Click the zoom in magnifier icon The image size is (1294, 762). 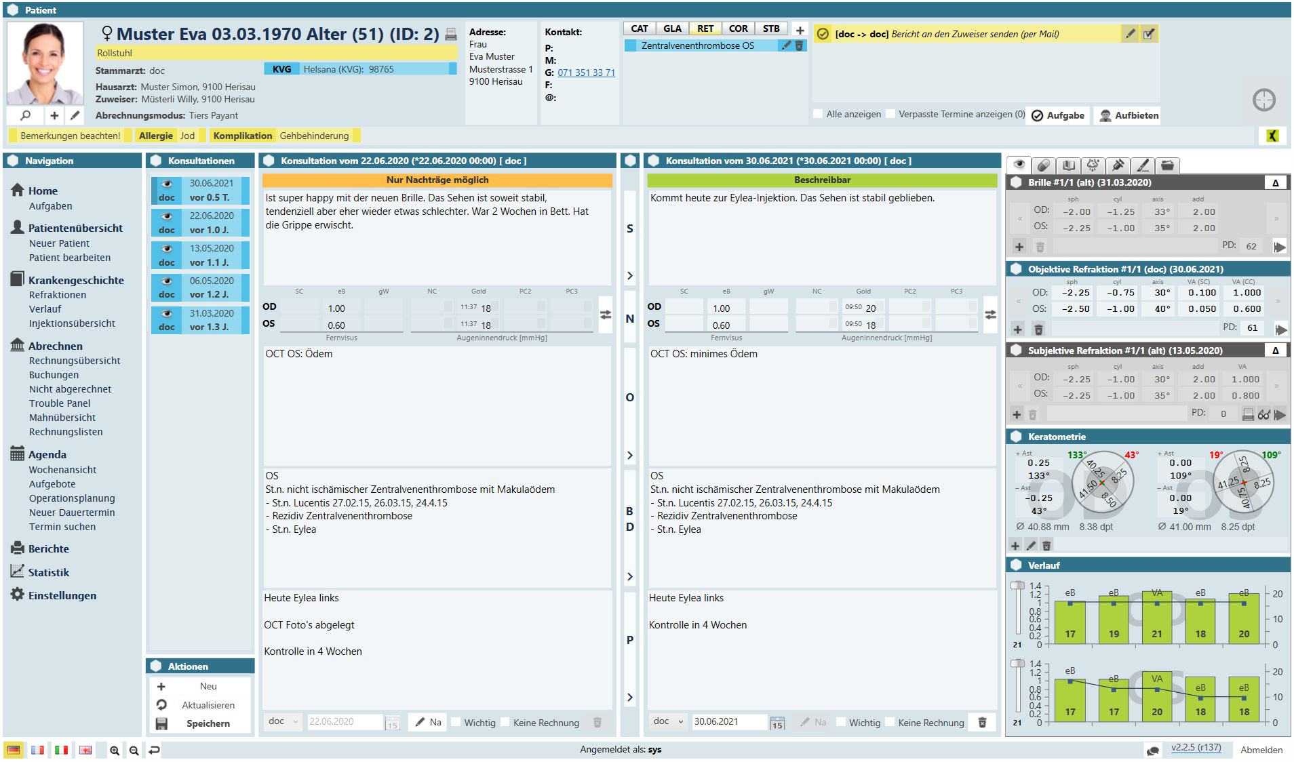click(115, 750)
